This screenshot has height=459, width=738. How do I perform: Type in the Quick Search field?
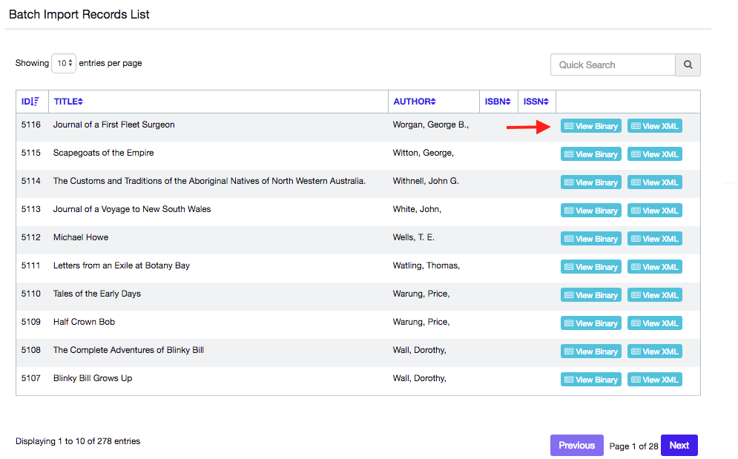point(613,65)
